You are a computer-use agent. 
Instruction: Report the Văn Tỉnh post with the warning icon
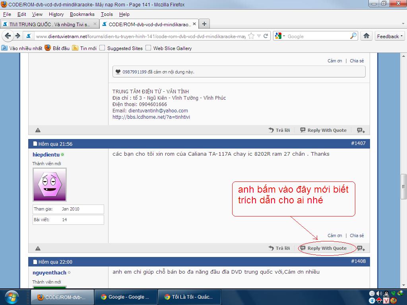coord(38,130)
